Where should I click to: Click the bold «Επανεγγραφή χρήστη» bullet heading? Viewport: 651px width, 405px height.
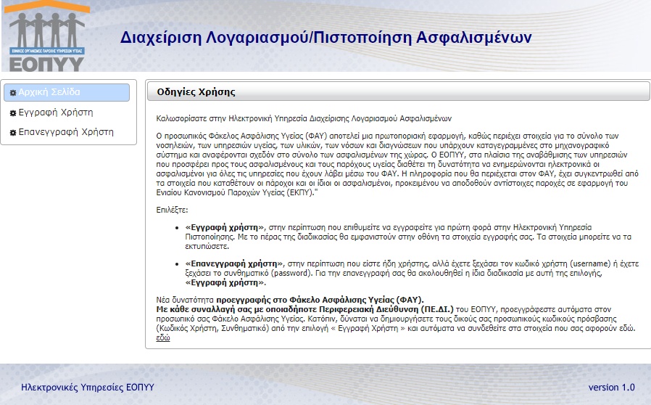click(234, 263)
